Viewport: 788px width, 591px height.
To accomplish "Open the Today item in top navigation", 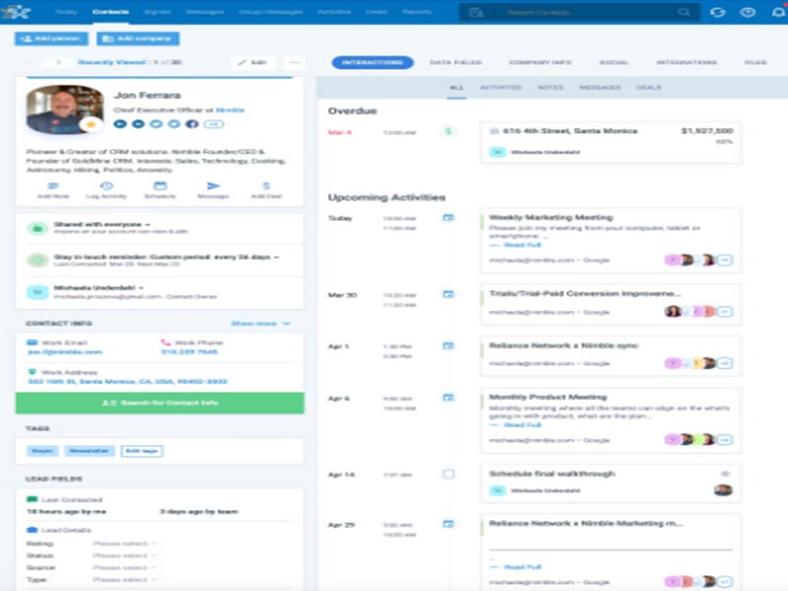I will [x=66, y=12].
